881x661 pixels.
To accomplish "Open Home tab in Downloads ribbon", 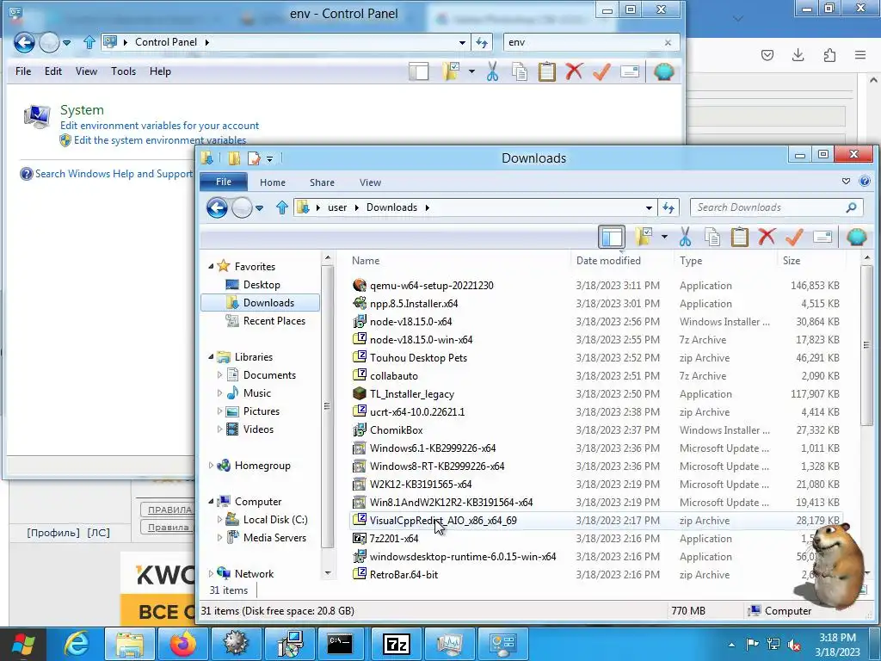I will pos(273,182).
